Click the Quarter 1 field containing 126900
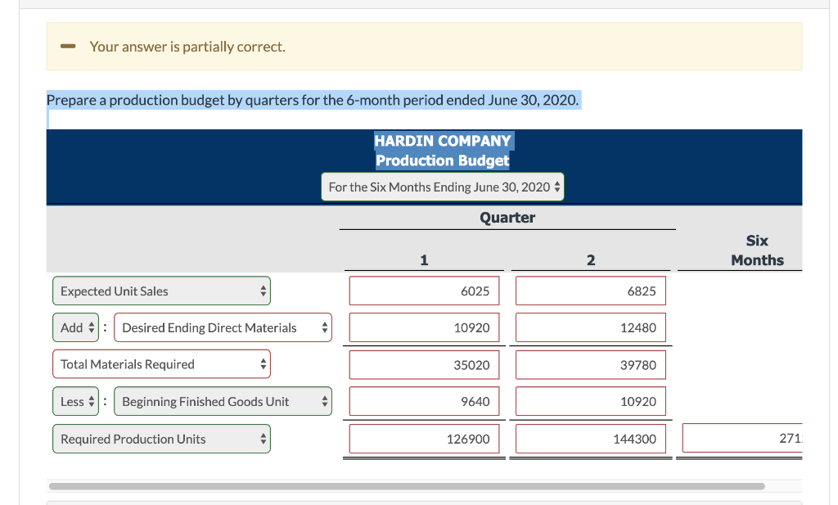Image resolution: width=838 pixels, height=505 pixels. pyautogui.click(x=425, y=439)
